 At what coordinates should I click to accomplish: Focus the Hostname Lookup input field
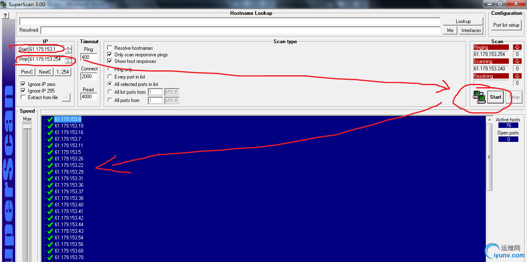coord(230,21)
